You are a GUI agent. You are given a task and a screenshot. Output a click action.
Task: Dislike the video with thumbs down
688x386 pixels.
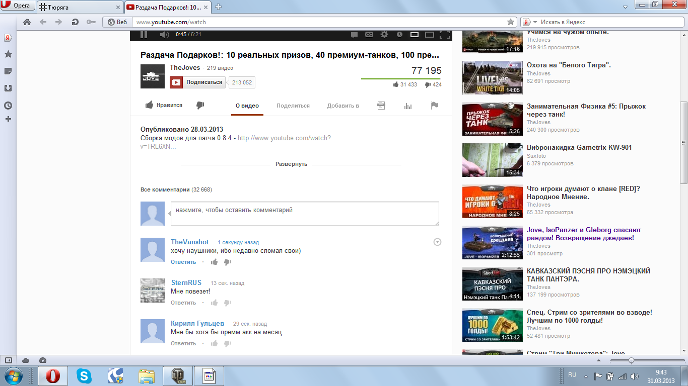[x=200, y=105]
